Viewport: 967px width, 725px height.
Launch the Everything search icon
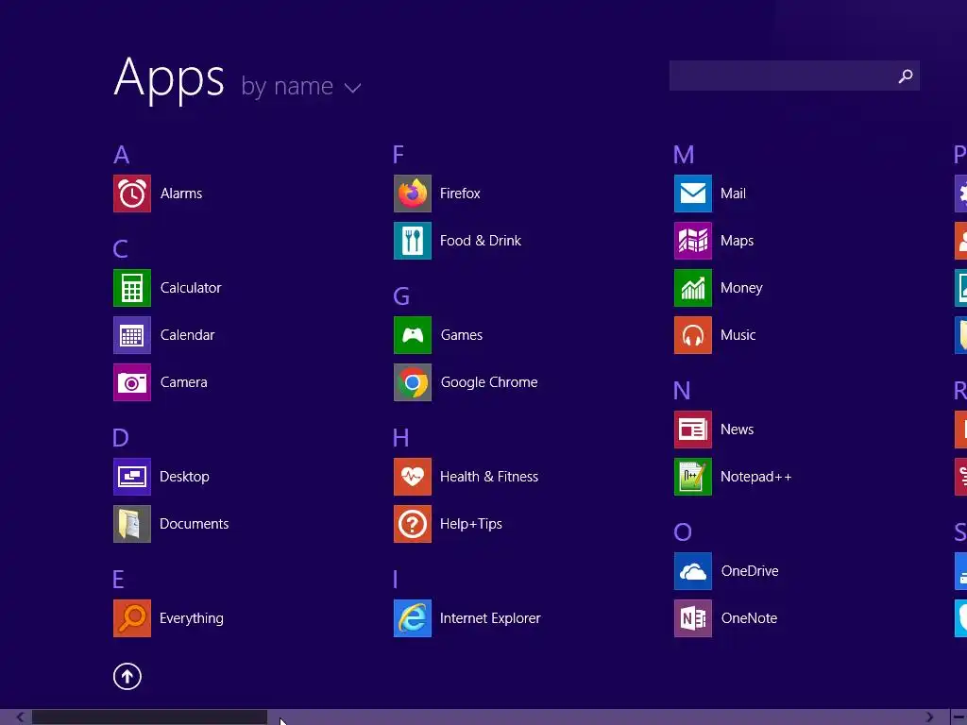point(132,618)
